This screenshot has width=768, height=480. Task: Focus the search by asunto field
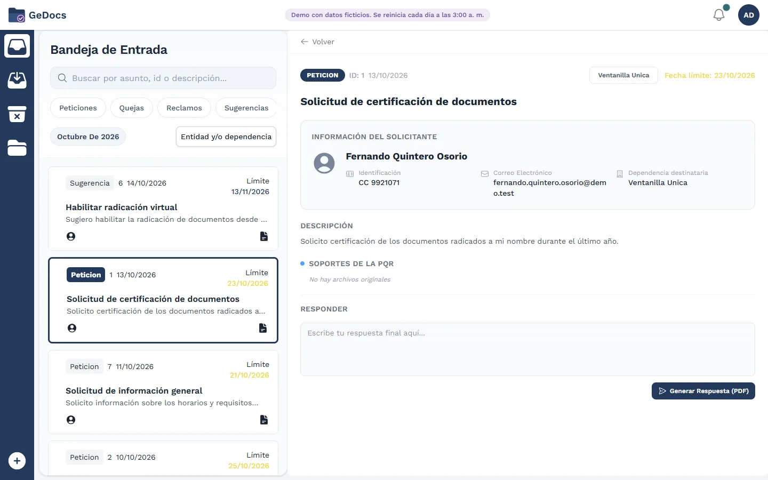click(163, 78)
